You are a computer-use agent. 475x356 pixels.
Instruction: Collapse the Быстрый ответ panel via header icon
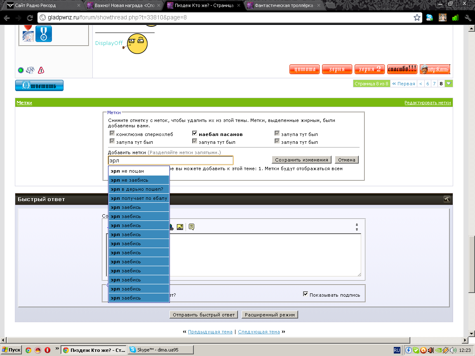coord(447,199)
